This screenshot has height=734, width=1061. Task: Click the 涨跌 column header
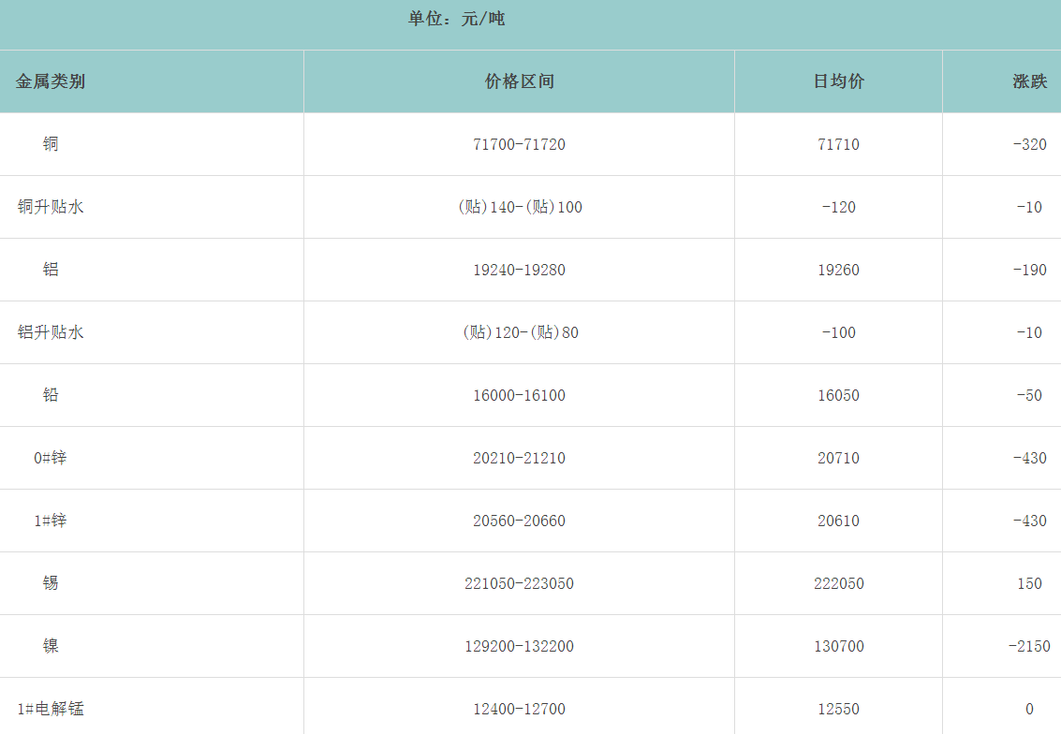(1029, 81)
